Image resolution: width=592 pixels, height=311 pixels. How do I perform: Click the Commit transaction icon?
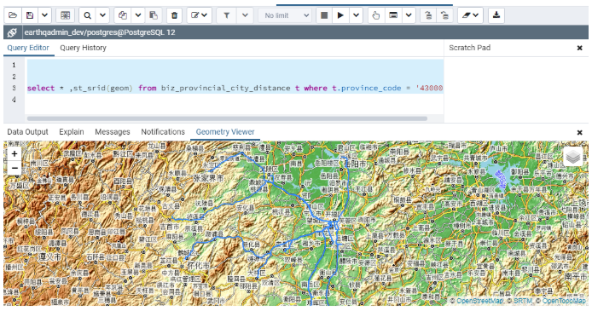click(428, 15)
